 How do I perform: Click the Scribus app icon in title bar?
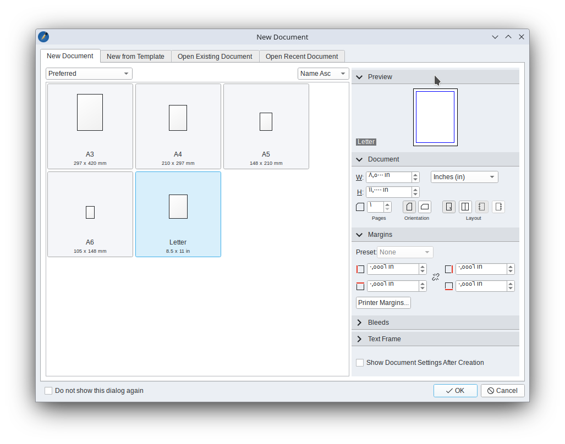click(43, 37)
